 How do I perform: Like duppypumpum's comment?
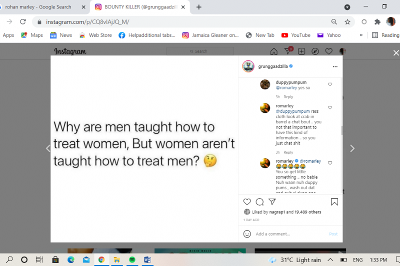point(330,84)
